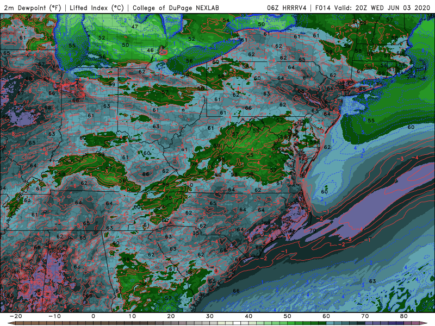Click the "Valid: 20Z WED JUN 03 2020" text
The height and width of the screenshot is (326, 435).
pos(382,8)
